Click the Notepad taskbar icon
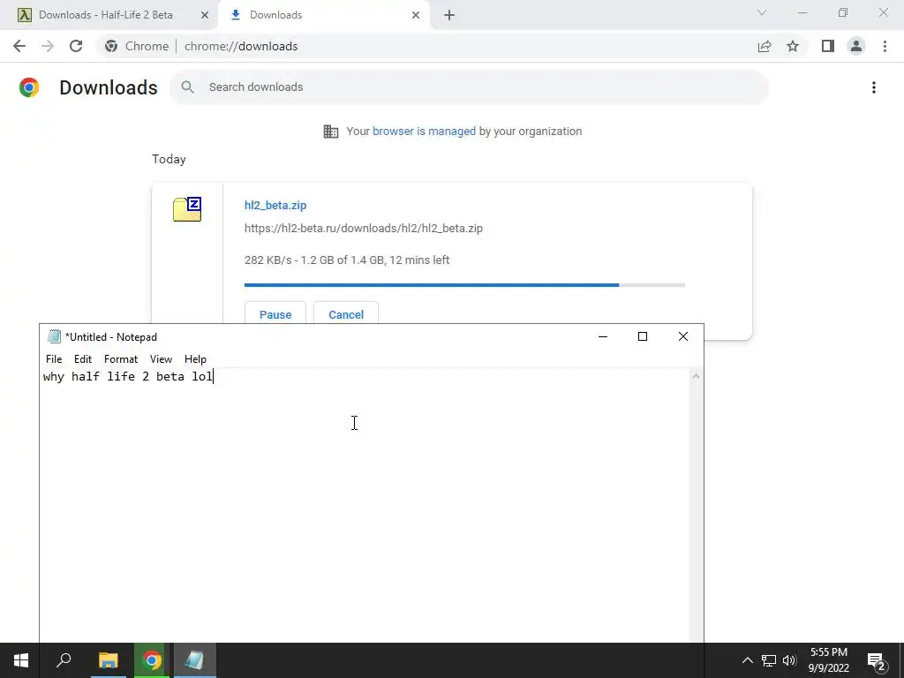The height and width of the screenshot is (678, 904). (194, 660)
